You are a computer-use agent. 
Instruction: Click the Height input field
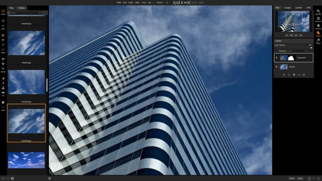[x=137, y=3]
